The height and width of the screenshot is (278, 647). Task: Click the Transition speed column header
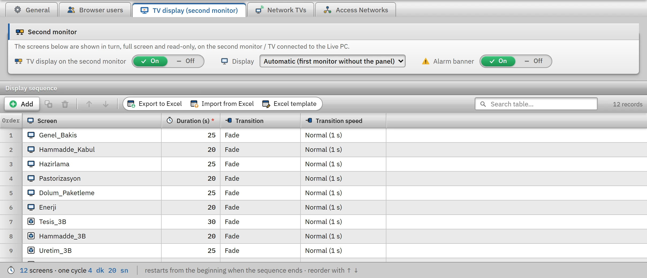point(343,121)
